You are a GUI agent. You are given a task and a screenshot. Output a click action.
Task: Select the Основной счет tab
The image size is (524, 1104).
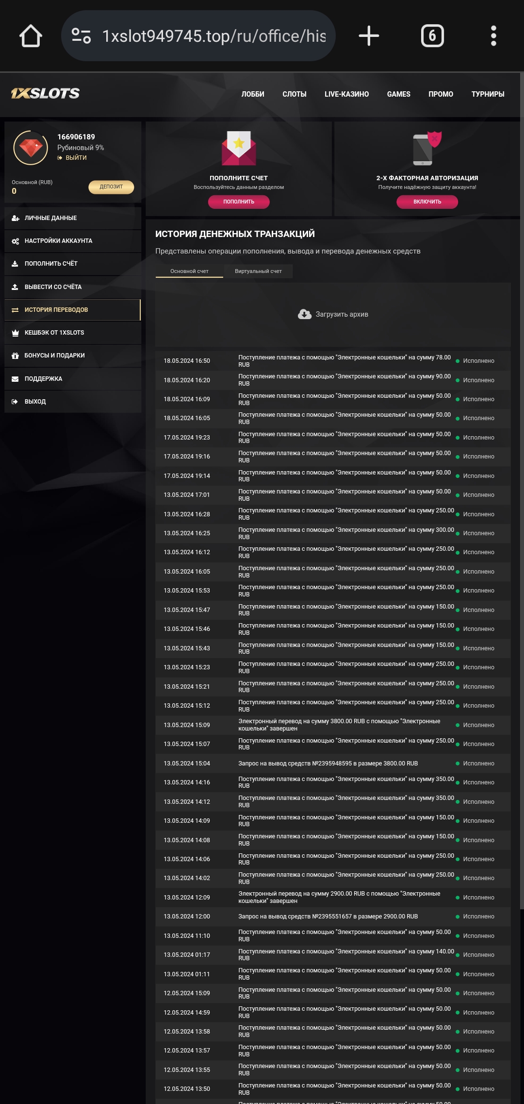[189, 271]
